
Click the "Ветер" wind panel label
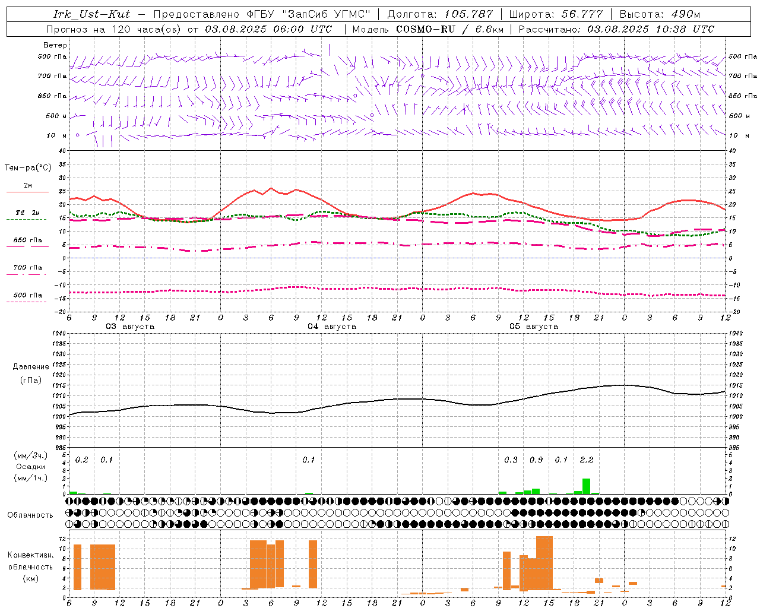coord(55,45)
